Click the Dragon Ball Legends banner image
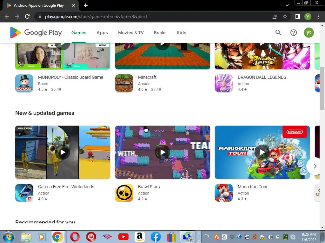Image resolution: width=325 pixels, height=243 pixels. coord(262,56)
